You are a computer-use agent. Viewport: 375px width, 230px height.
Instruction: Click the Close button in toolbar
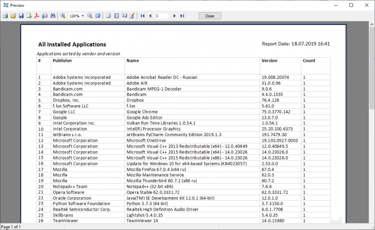[210, 16]
